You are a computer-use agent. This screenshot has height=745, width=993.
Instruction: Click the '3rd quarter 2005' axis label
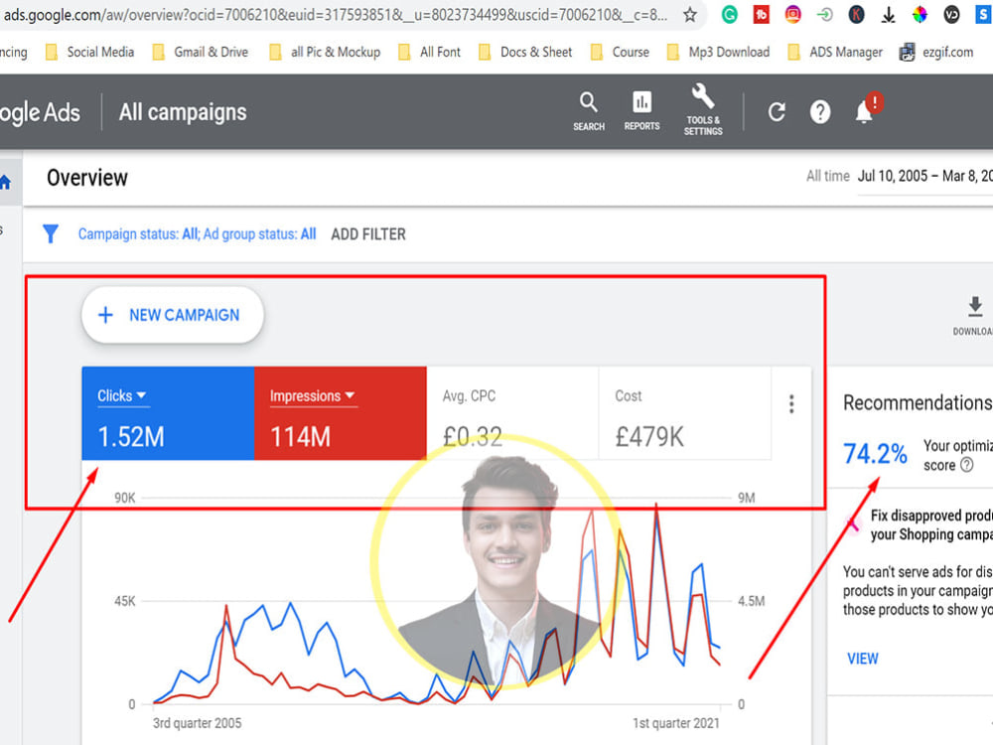197,723
